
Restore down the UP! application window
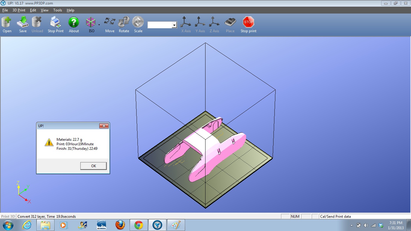(395, 3)
